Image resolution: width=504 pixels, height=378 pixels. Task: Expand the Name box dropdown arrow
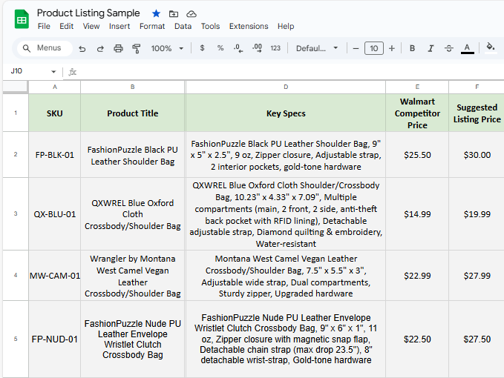pyautogui.click(x=53, y=72)
